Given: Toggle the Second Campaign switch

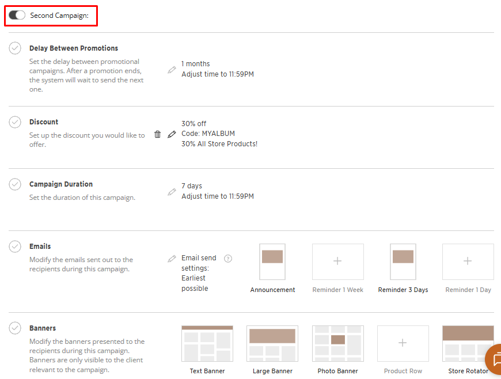Looking at the screenshot, I should point(17,16).
